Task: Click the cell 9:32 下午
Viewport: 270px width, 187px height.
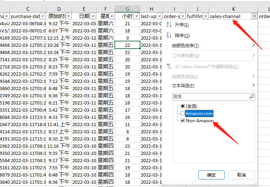Action: click(x=59, y=23)
